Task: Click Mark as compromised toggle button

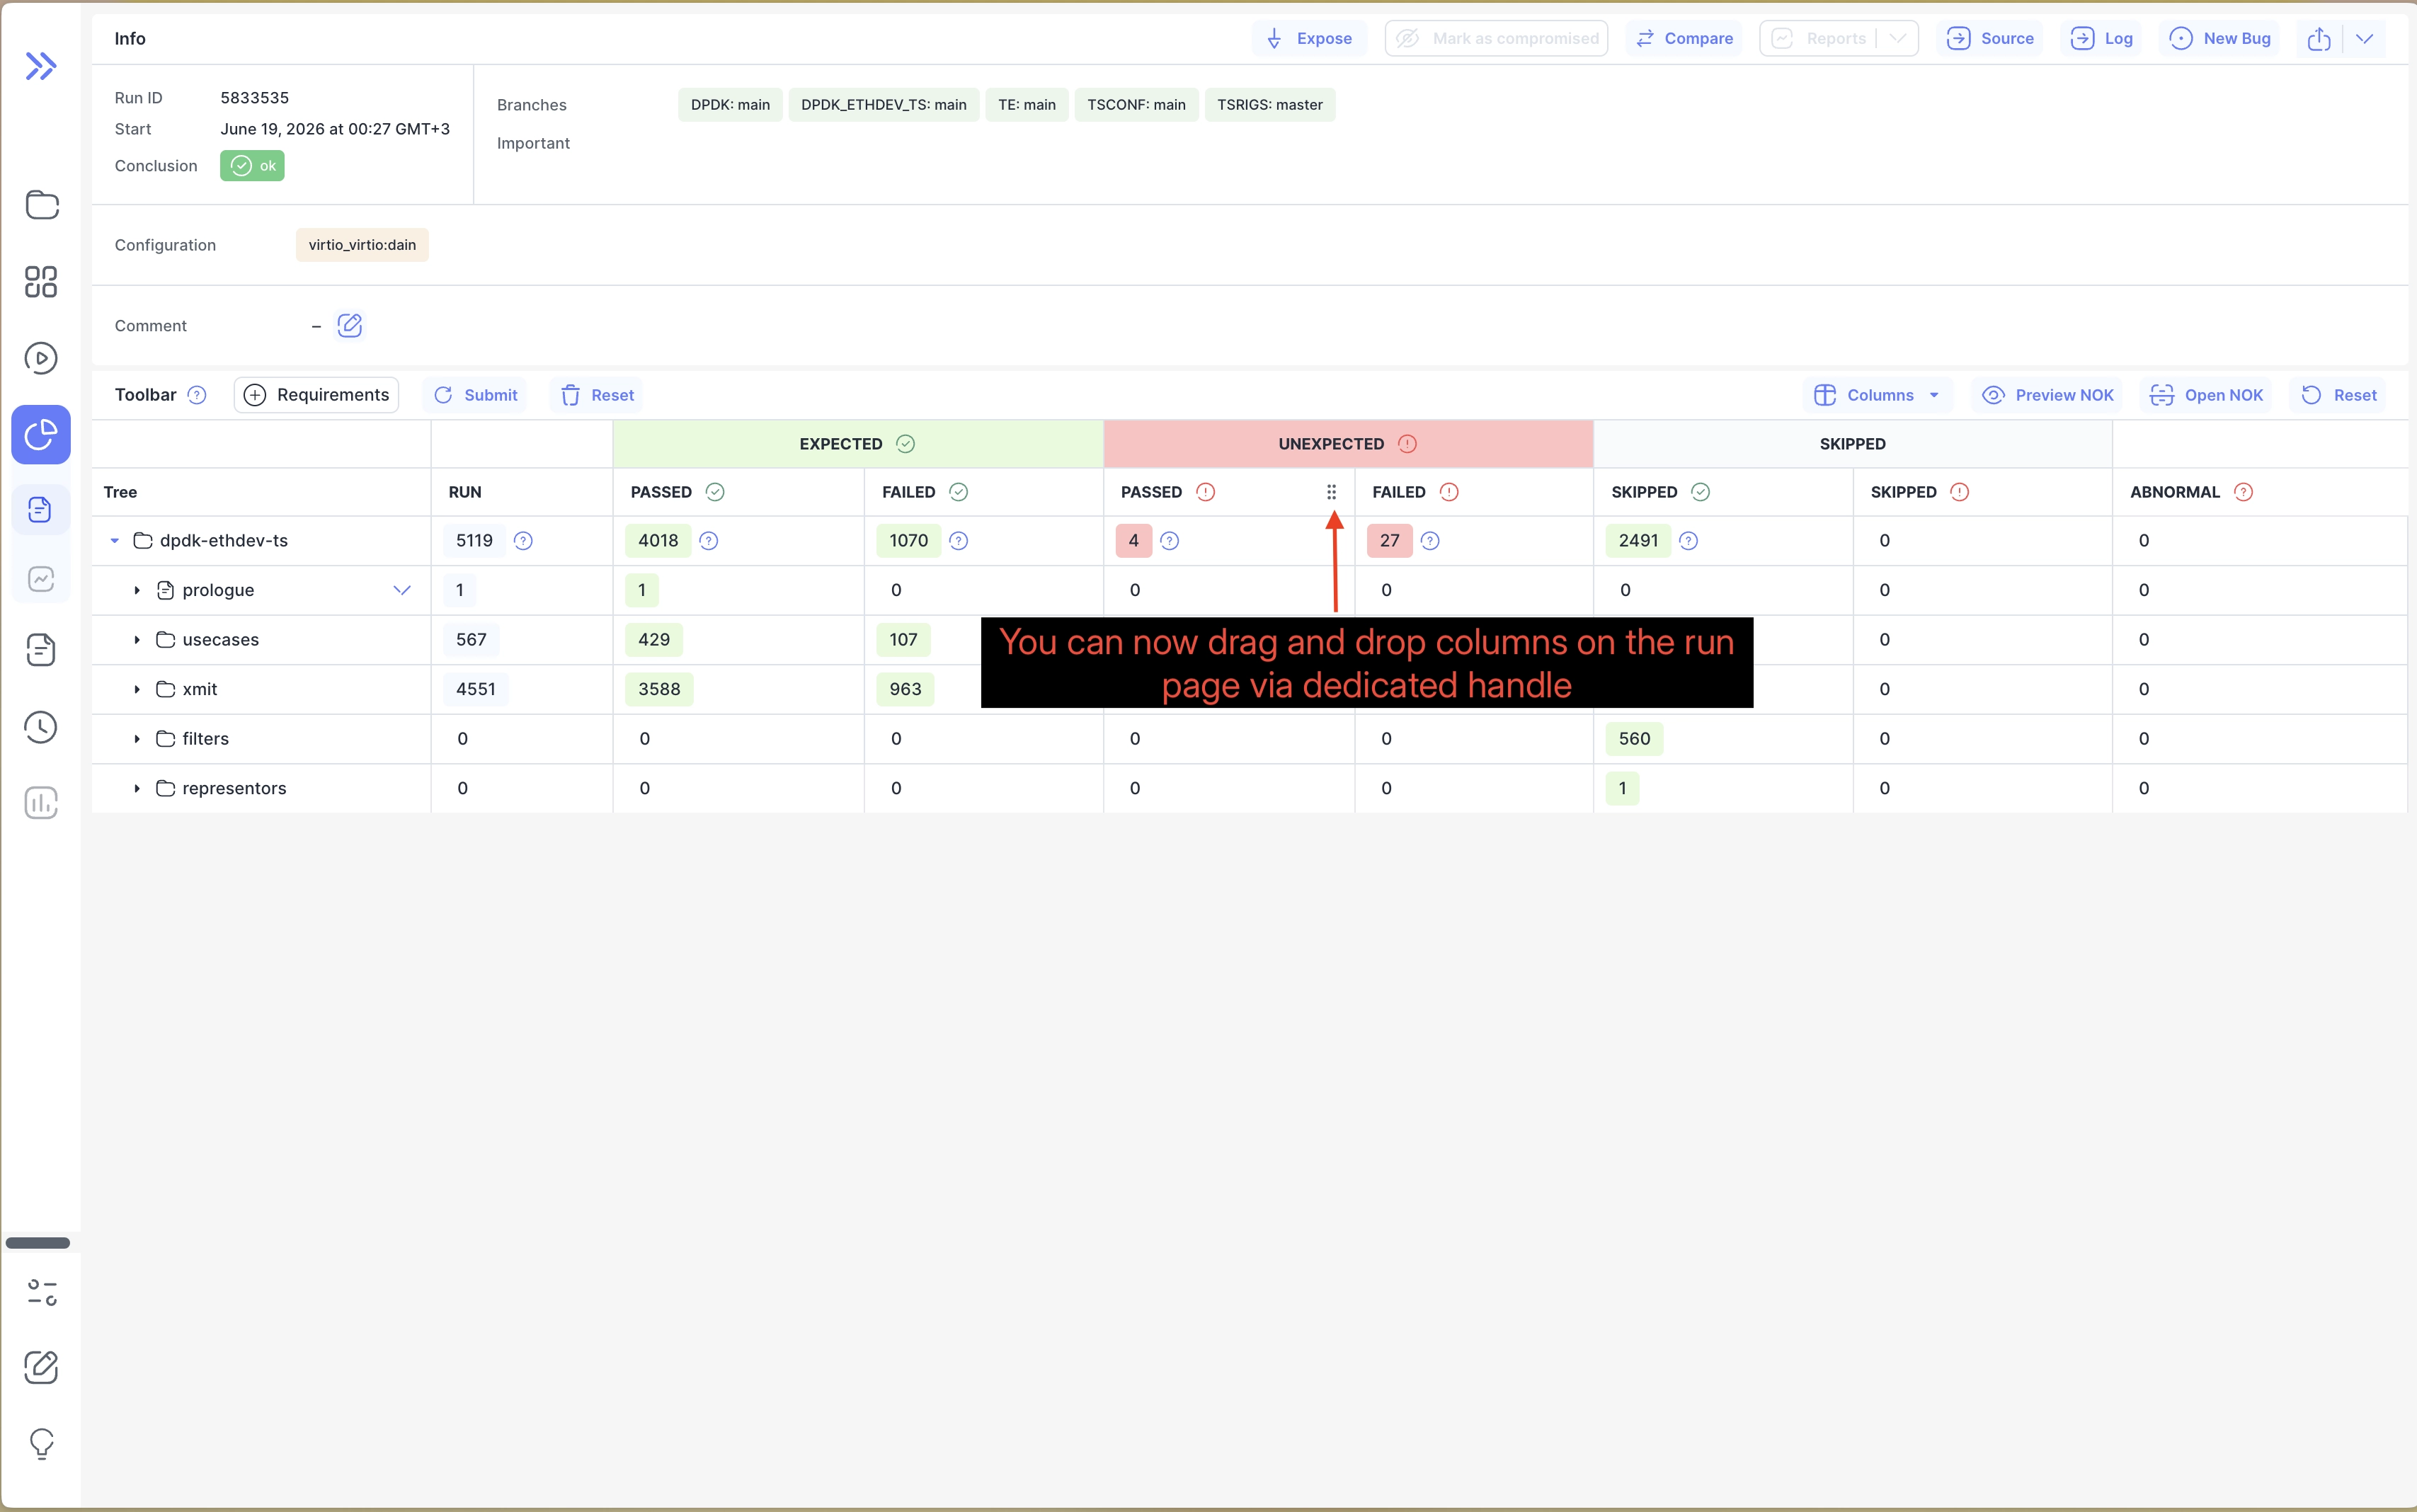Action: pyautogui.click(x=1496, y=38)
